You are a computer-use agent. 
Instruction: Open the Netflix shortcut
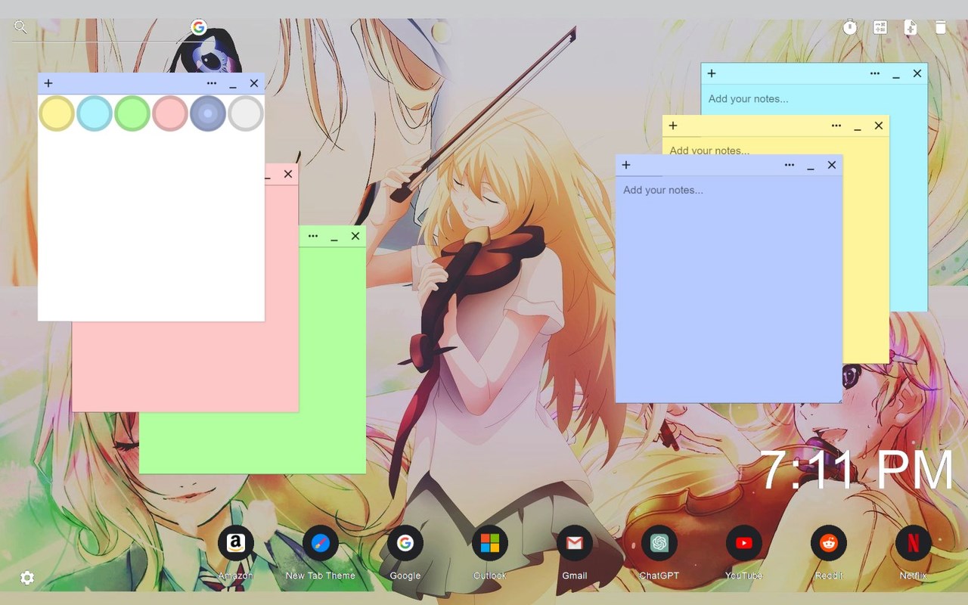coord(914,543)
